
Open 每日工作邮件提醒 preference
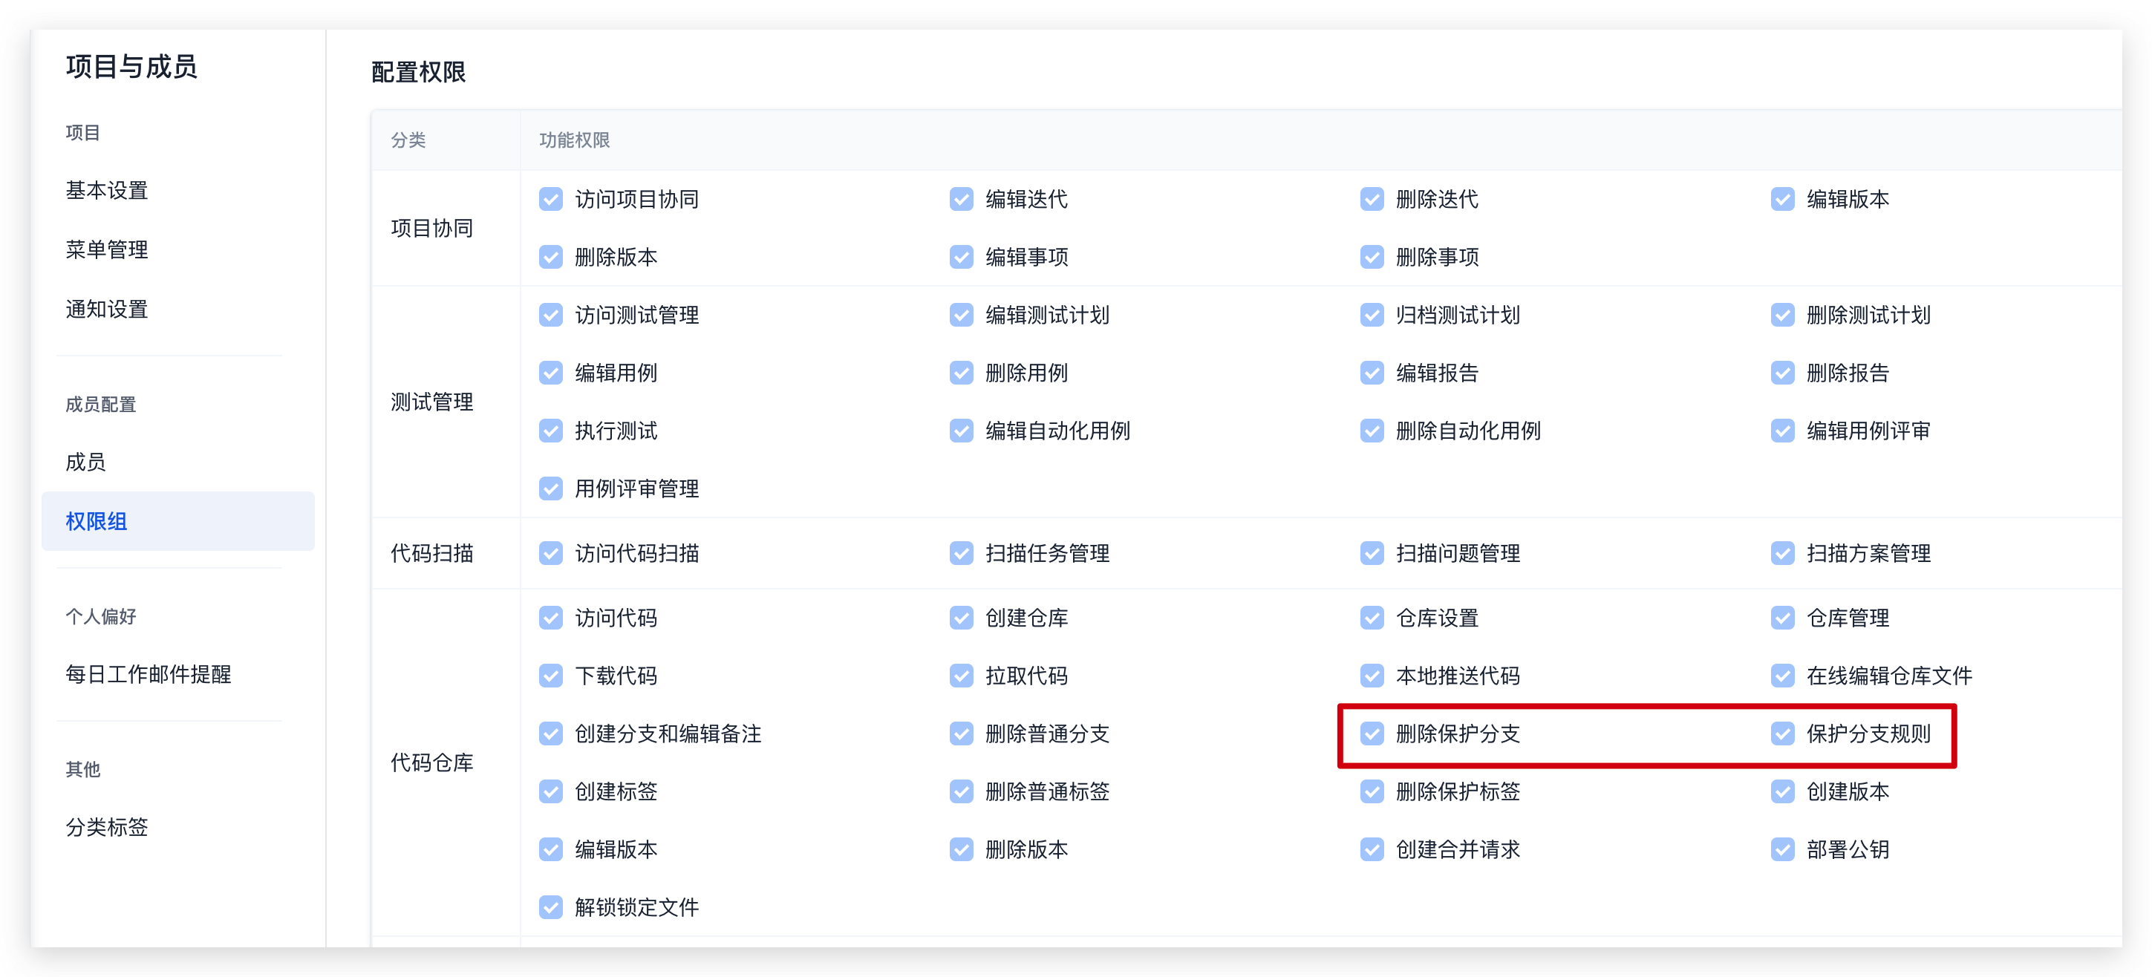click(x=149, y=674)
